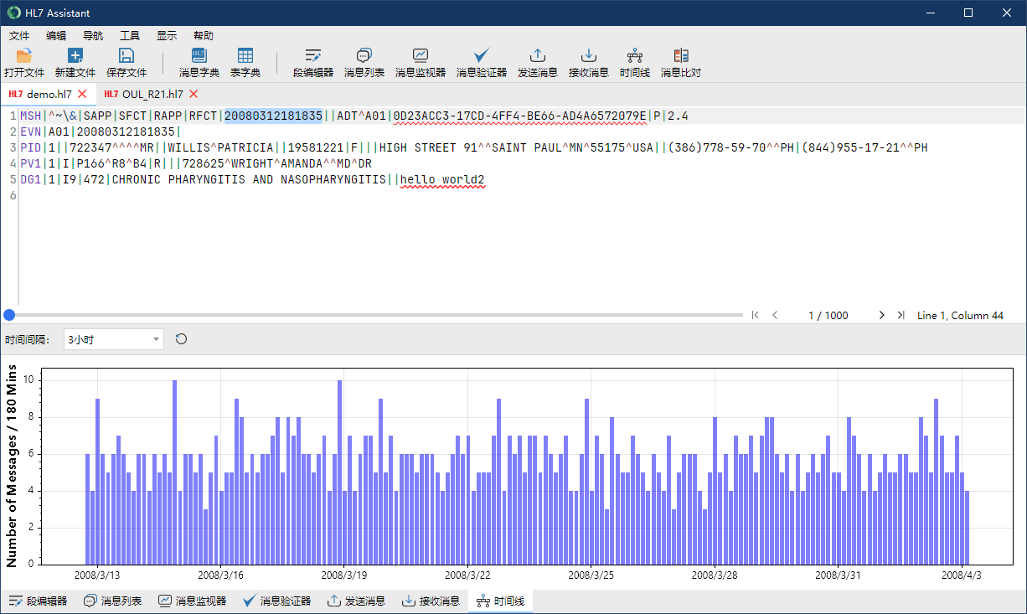Click the 打开文件 (open file) toolbar icon
The width and height of the screenshot is (1027, 614).
click(24, 56)
